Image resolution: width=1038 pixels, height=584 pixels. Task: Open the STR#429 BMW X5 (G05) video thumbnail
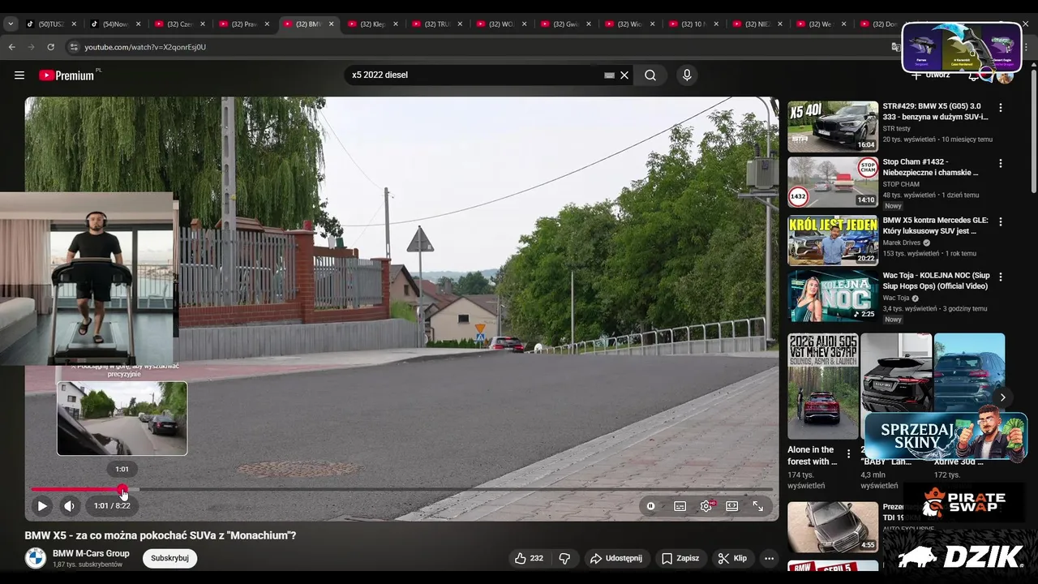(833, 127)
